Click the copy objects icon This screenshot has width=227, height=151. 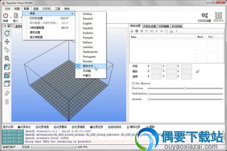147,31
